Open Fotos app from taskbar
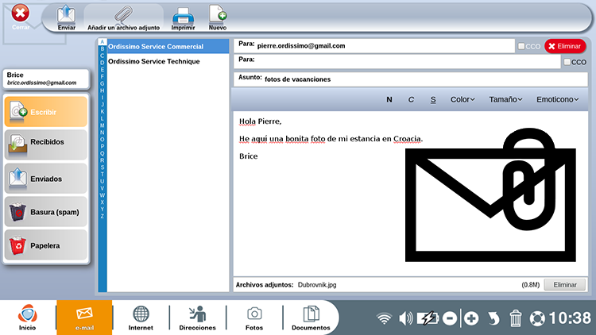This screenshot has height=335, width=596. click(254, 318)
